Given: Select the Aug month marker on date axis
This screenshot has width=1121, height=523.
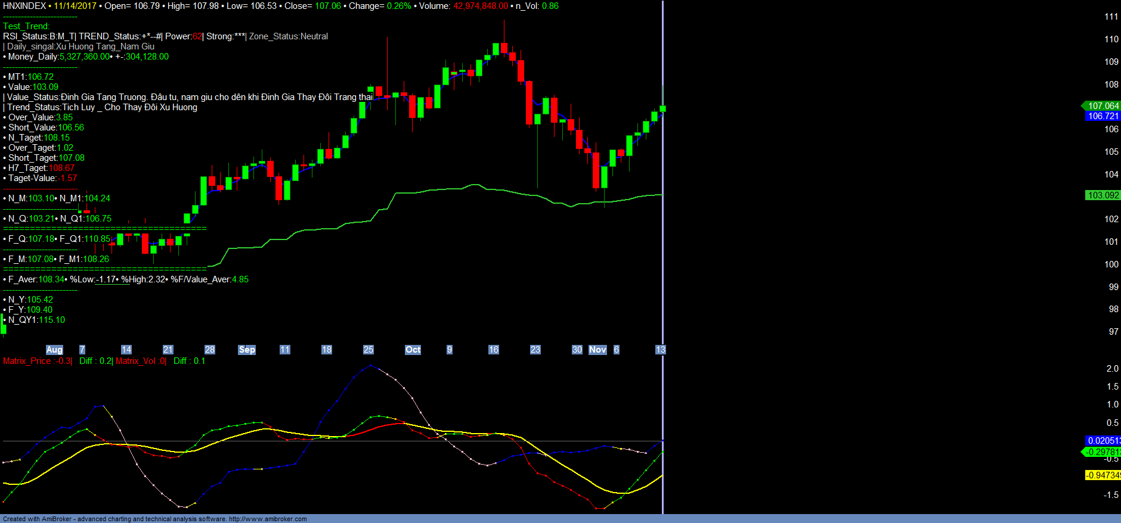Looking at the screenshot, I should coord(54,350).
